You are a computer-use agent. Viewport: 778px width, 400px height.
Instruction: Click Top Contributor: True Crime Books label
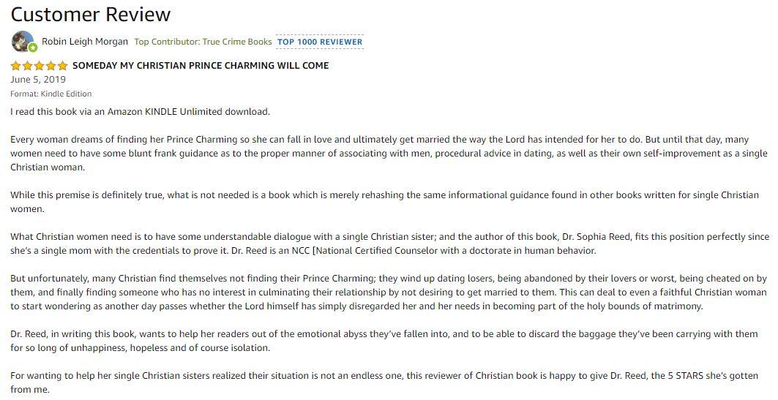pyautogui.click(x=203, y=42)
